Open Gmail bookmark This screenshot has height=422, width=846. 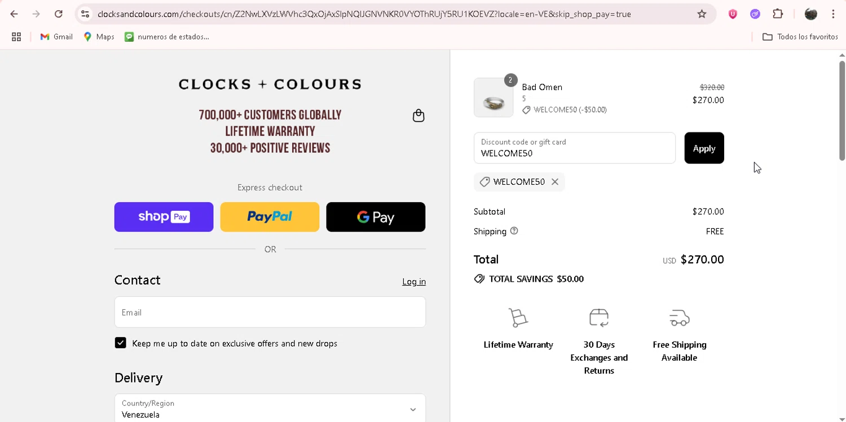pos(56,37)
